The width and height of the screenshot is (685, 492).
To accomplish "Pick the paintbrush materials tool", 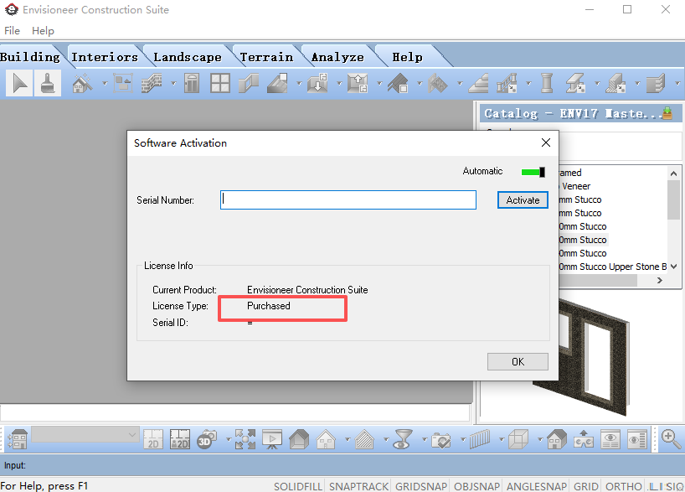I will [47, 83].
